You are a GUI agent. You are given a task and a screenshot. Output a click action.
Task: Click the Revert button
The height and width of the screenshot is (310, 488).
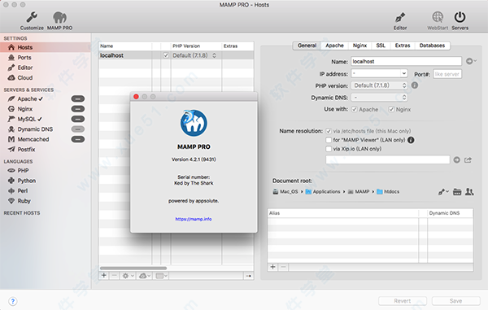(x=403, y=301)
